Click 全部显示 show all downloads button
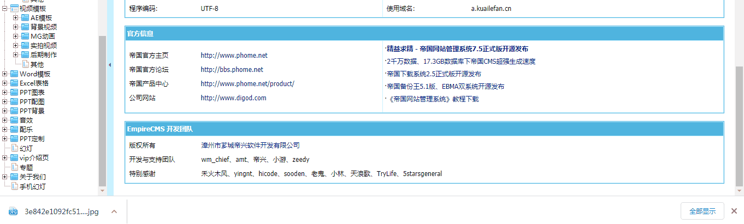Image resolution: width=744 pixels, height=224 pixels. 702,211
